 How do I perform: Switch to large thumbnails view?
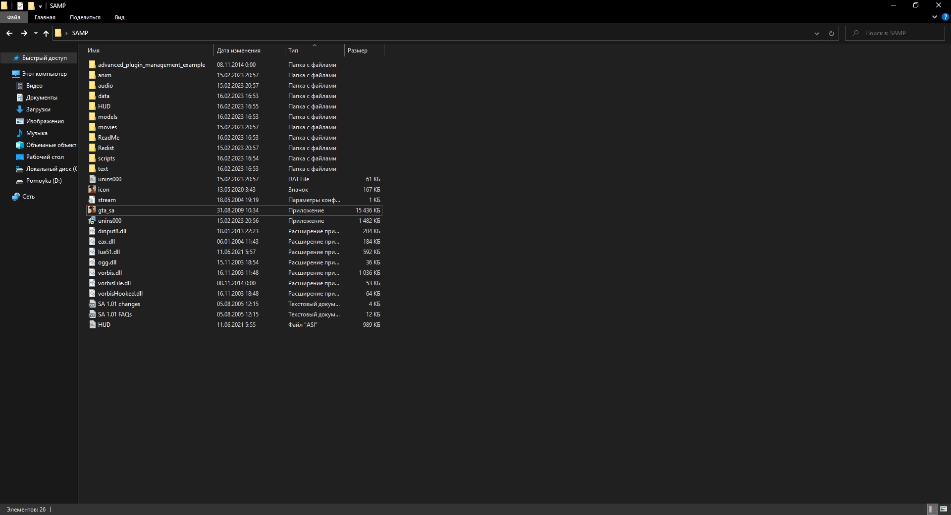coord(943,509)
